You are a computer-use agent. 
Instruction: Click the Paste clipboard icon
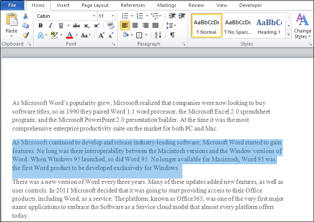11,19
